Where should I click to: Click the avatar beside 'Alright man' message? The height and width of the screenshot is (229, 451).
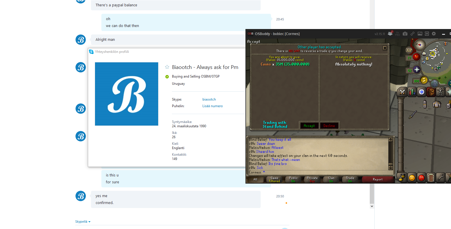click(81, 40)
